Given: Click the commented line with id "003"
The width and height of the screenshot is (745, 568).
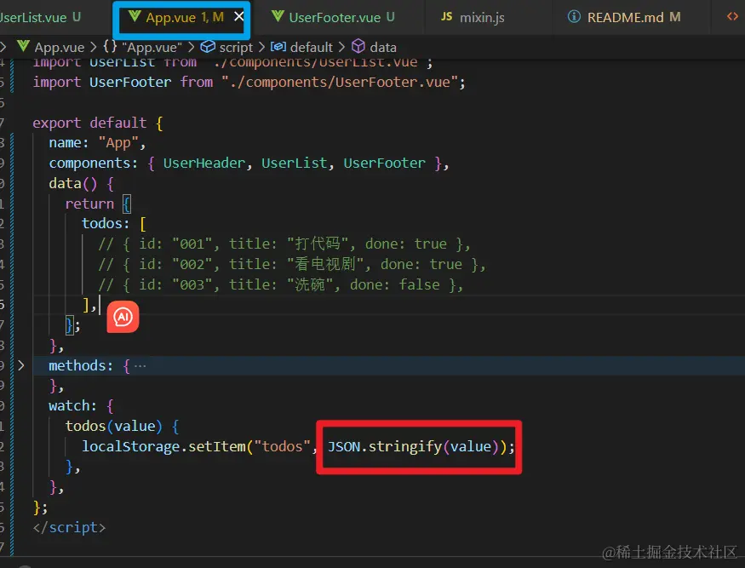Looking at the screenshot, I should coord(280,284).
